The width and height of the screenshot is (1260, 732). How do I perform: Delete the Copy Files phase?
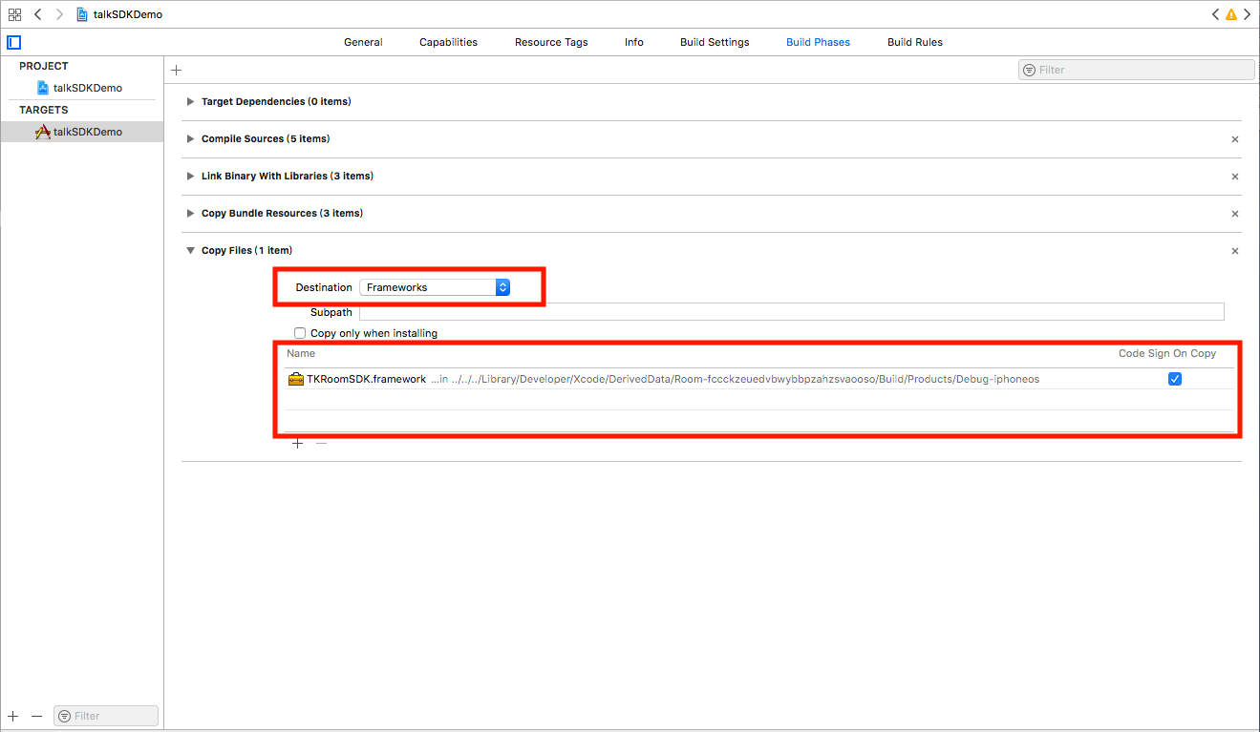coord(1234,251)
